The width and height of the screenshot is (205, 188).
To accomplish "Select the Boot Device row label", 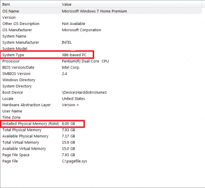I will 12,92.
